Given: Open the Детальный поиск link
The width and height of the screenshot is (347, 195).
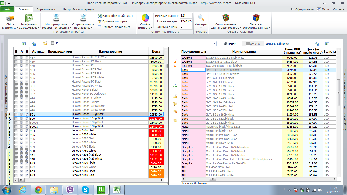Looking at the screenshot, I should 277,44.
